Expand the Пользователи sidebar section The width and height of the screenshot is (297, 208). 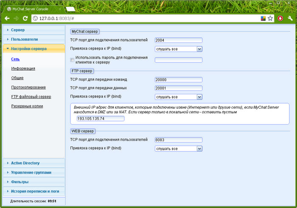(34, 39)
